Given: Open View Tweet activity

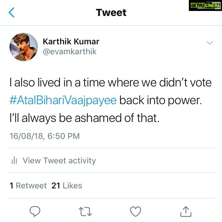Looking at the screenshot, I should [59, 161].
